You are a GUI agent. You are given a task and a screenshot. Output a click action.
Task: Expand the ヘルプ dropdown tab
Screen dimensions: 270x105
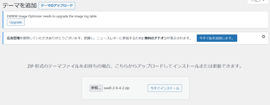tap(258, 2)
